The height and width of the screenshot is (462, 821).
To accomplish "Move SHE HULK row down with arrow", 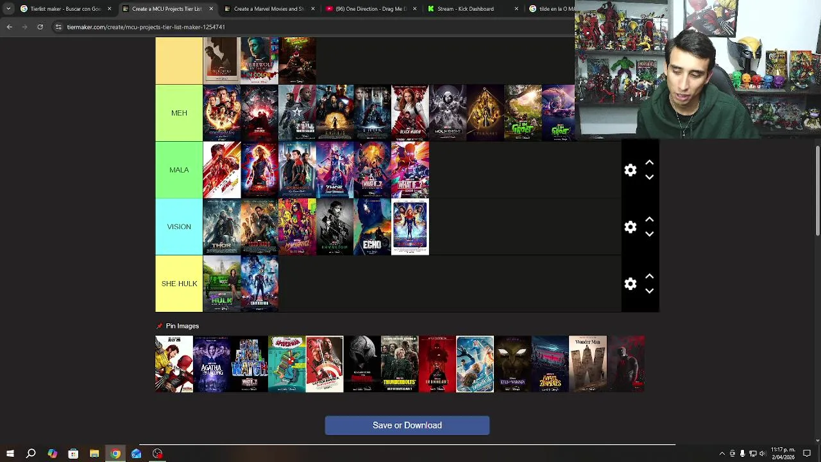I will [x=649, y=291].
